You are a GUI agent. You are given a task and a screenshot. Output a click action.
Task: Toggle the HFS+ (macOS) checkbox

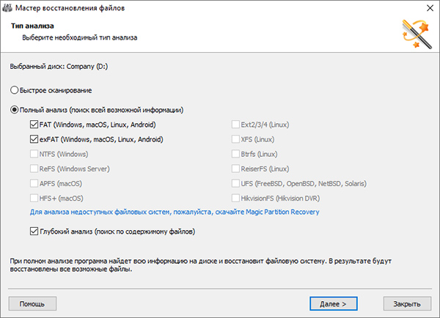pos(34,198)
